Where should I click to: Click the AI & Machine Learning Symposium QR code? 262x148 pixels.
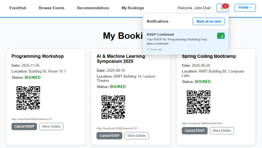[113, 107]
